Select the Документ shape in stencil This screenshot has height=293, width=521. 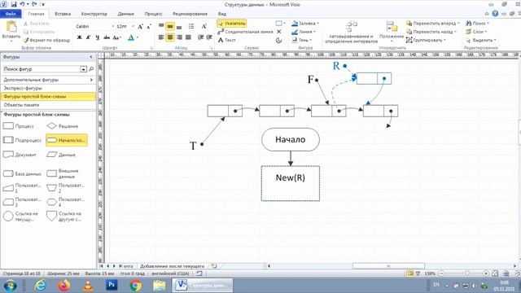click(20, 155)
